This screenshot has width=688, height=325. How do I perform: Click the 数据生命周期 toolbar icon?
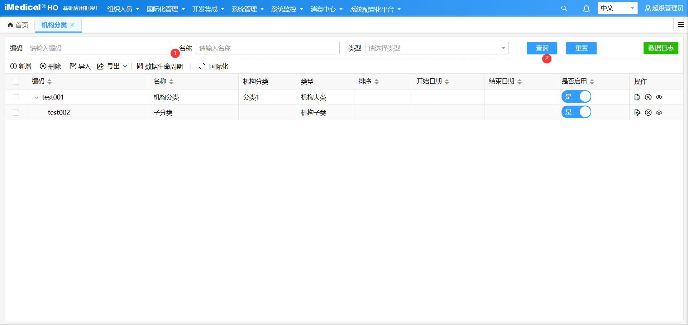click(x=140, y=66)
